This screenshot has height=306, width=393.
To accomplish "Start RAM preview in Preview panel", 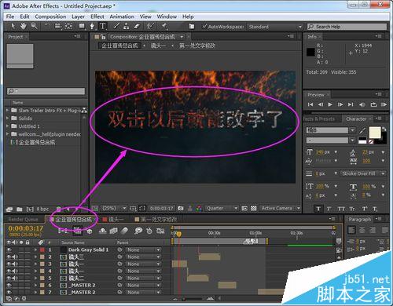I will click(x=384, y=104).
